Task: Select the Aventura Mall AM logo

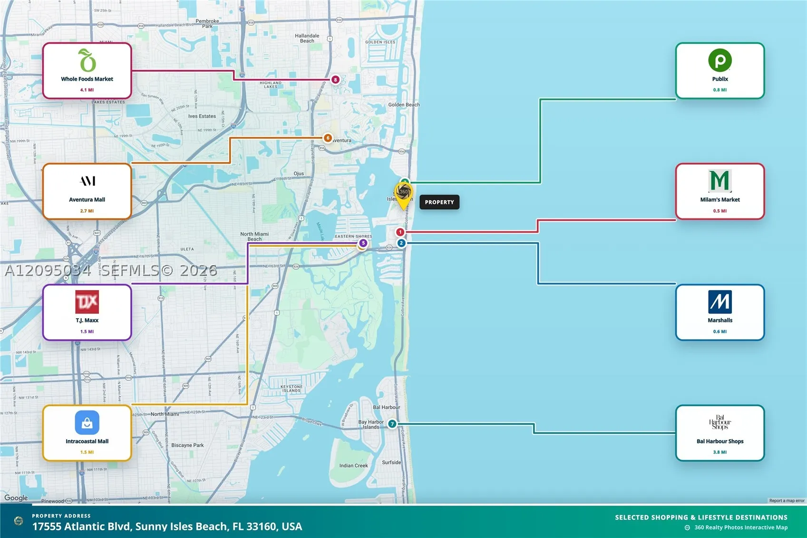Action: pyautogui.click(x=87, y=181)
